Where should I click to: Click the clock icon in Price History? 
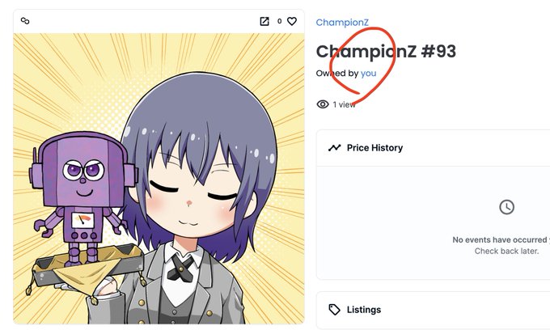(506, 207)
